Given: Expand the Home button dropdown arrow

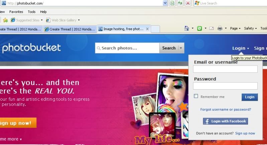Looking at the screenshot, I should (192, 28).
